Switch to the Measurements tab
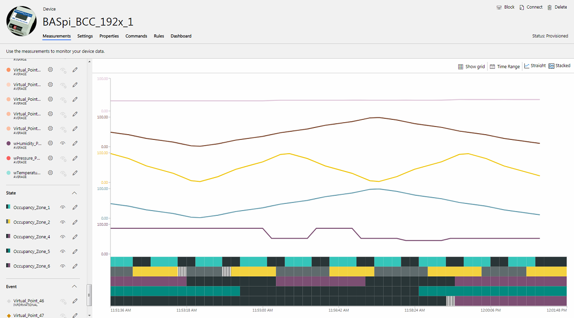Viewport: 574px width, 318px height. tap(56, 36)
